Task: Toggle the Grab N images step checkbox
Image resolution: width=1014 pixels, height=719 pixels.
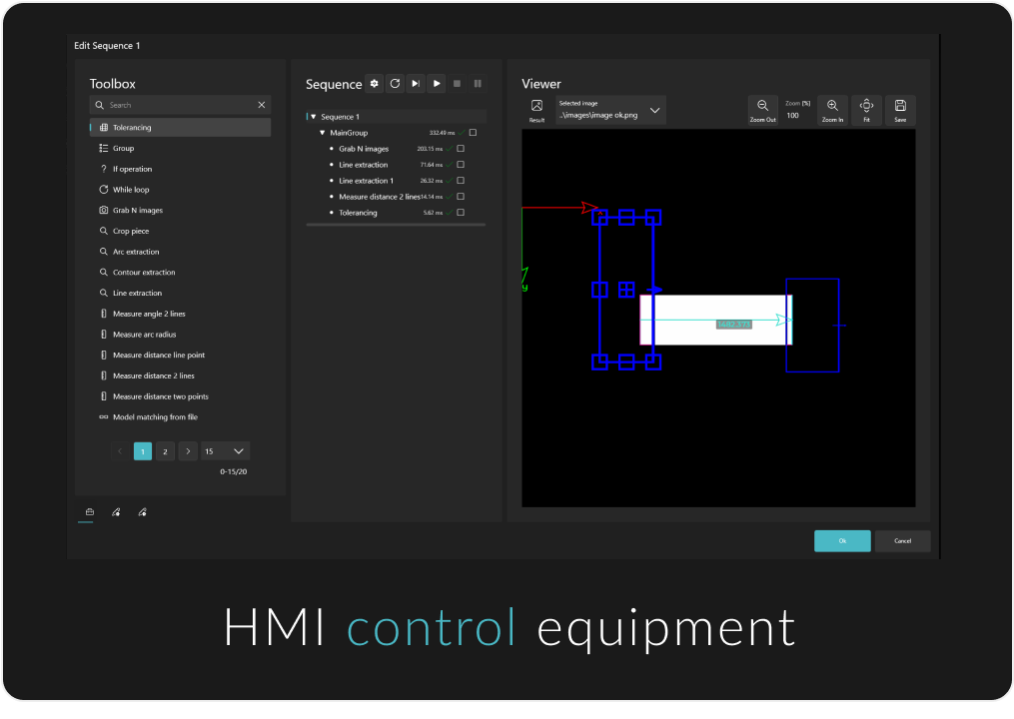Action: [461, 149]
